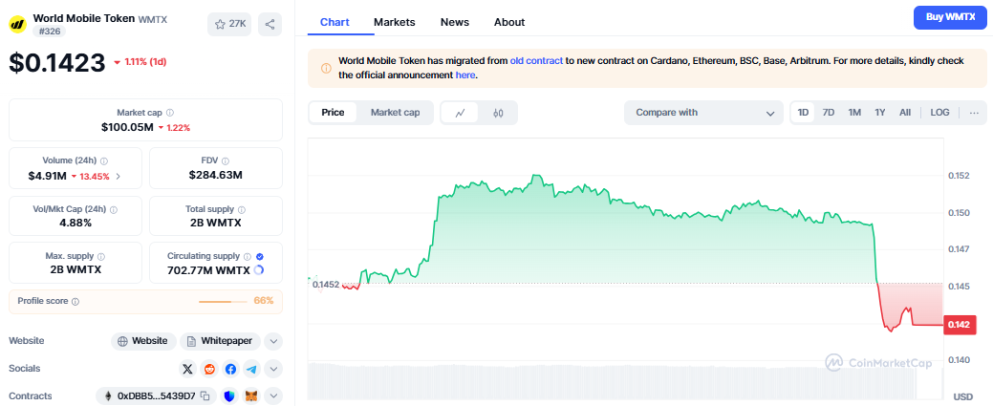Open the share icon button

point(270,24)
